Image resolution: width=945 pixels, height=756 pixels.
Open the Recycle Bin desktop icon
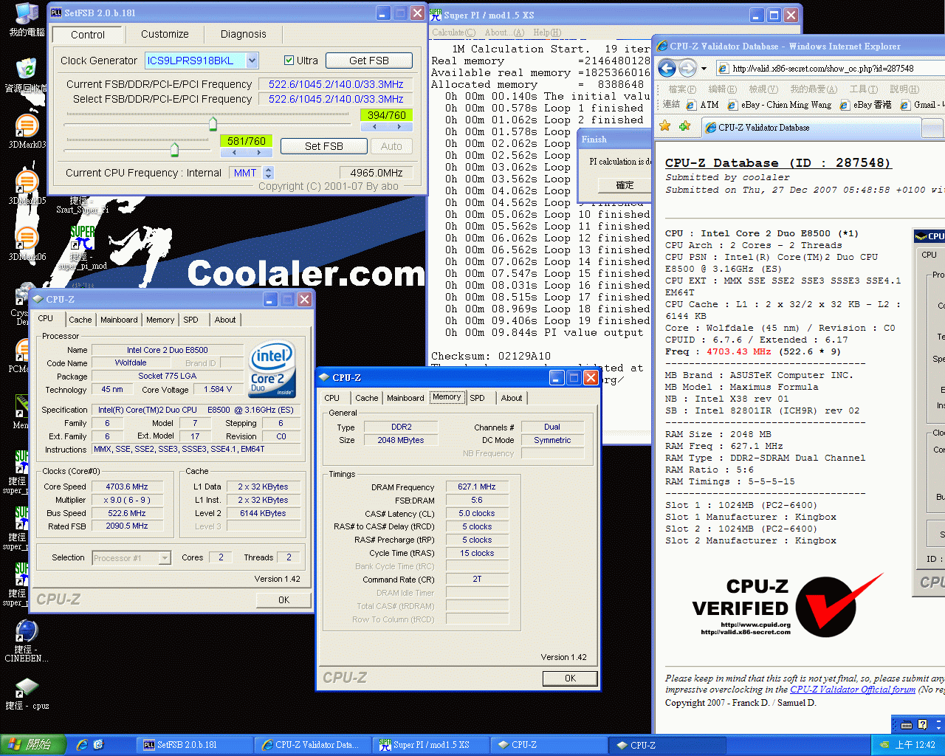pyautogui.click(x=27, y=74)
